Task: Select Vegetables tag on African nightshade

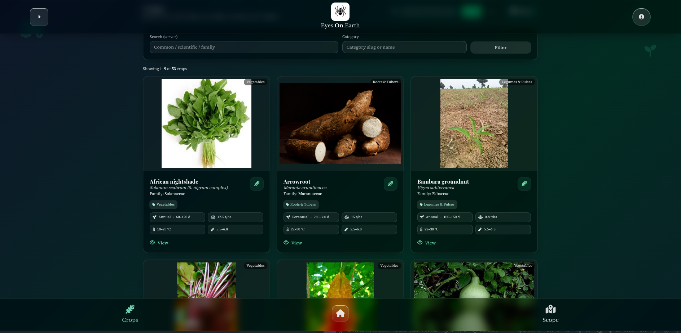Action: [163, 204]
